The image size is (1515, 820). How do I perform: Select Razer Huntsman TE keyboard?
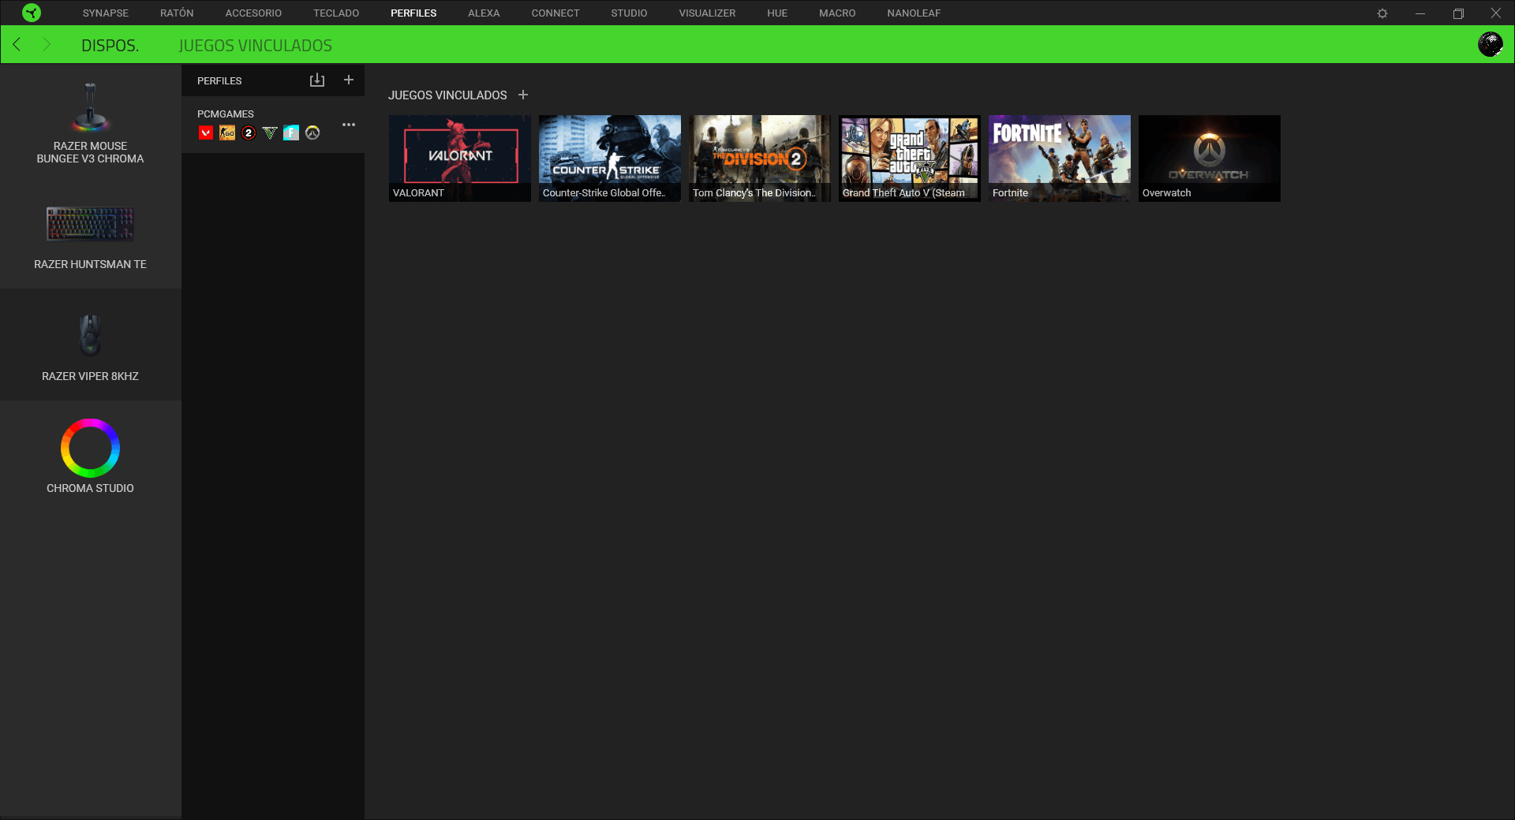(91, 233)
